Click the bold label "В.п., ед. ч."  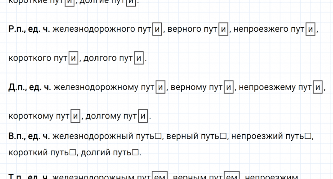point(29,135)
